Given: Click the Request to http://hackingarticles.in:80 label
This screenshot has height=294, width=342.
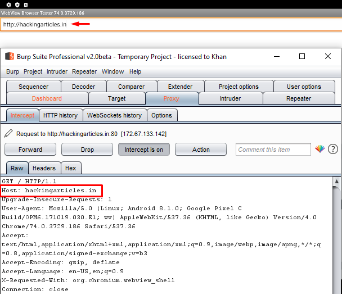Looking at the screenshot, I should tap(91, 134).
